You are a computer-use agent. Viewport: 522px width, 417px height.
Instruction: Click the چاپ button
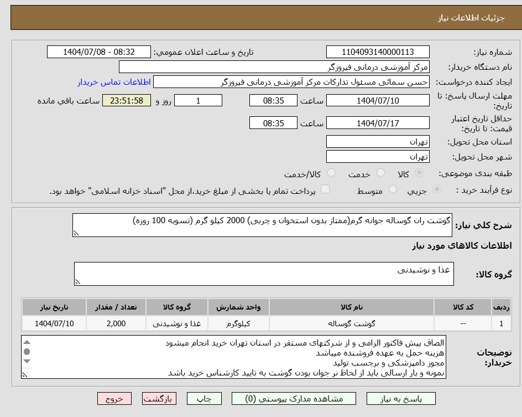[204, 398]
